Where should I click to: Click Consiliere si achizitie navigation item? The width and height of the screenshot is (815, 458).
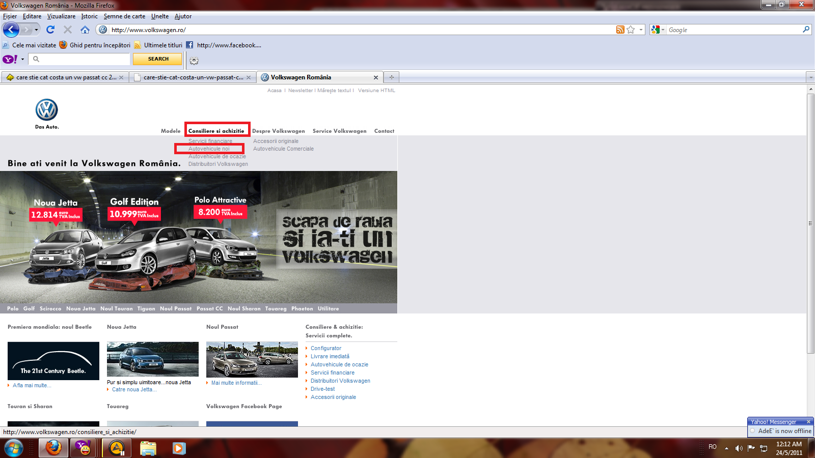(216, 131)
